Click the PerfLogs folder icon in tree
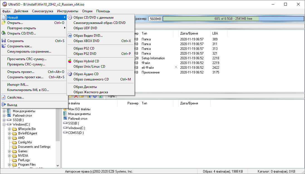 [14, 160]
